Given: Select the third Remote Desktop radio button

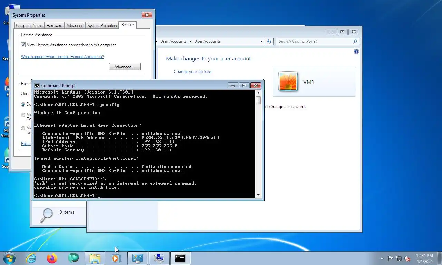Looking at the screenshot, I should 23,128.
